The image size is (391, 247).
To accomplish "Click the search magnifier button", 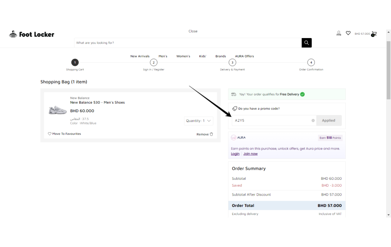I will coord(307,43).
